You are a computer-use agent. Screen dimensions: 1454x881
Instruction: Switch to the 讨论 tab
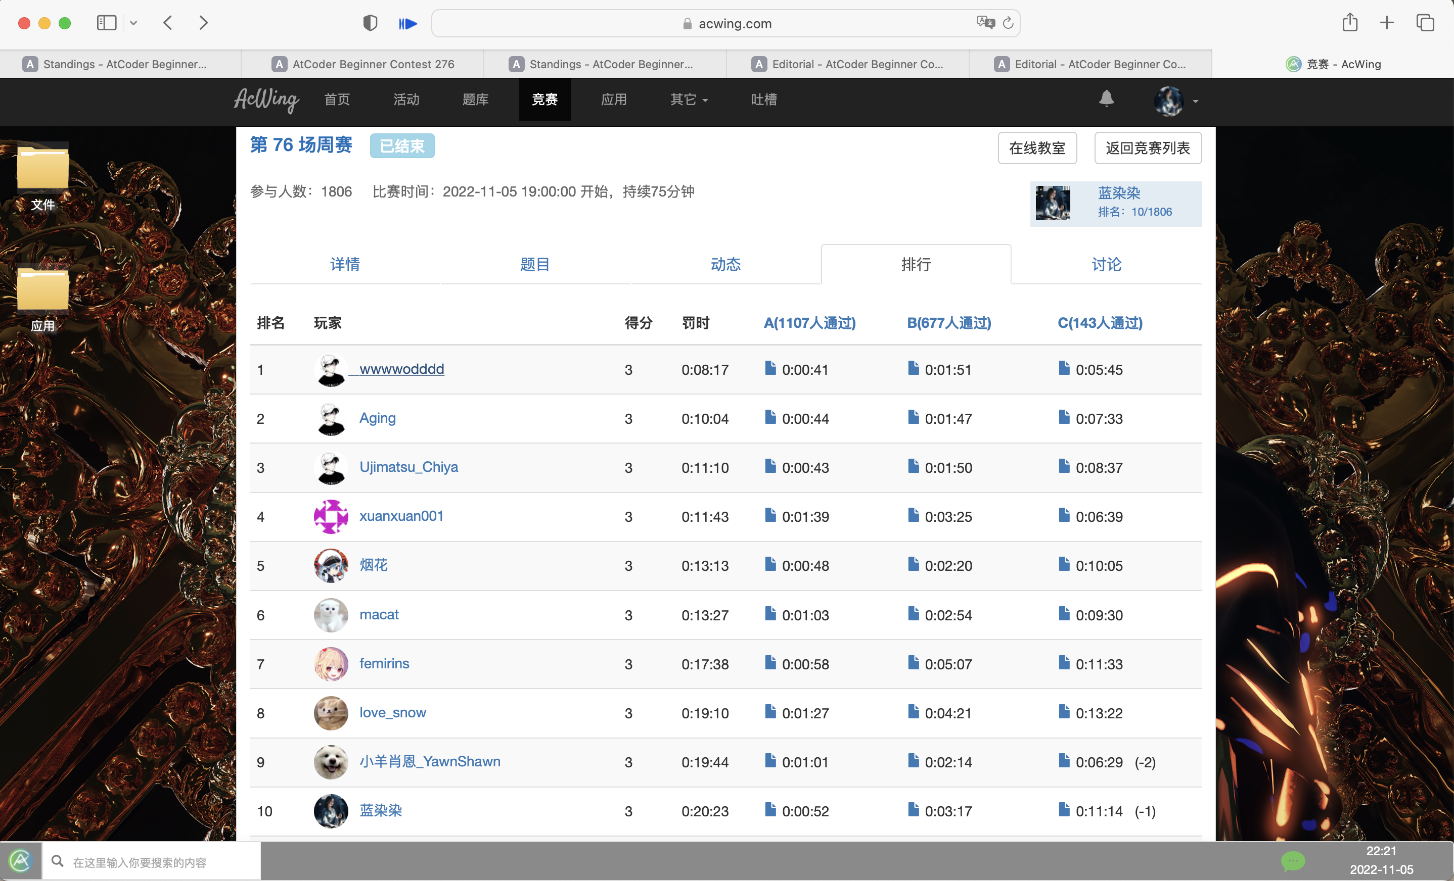1106,264
